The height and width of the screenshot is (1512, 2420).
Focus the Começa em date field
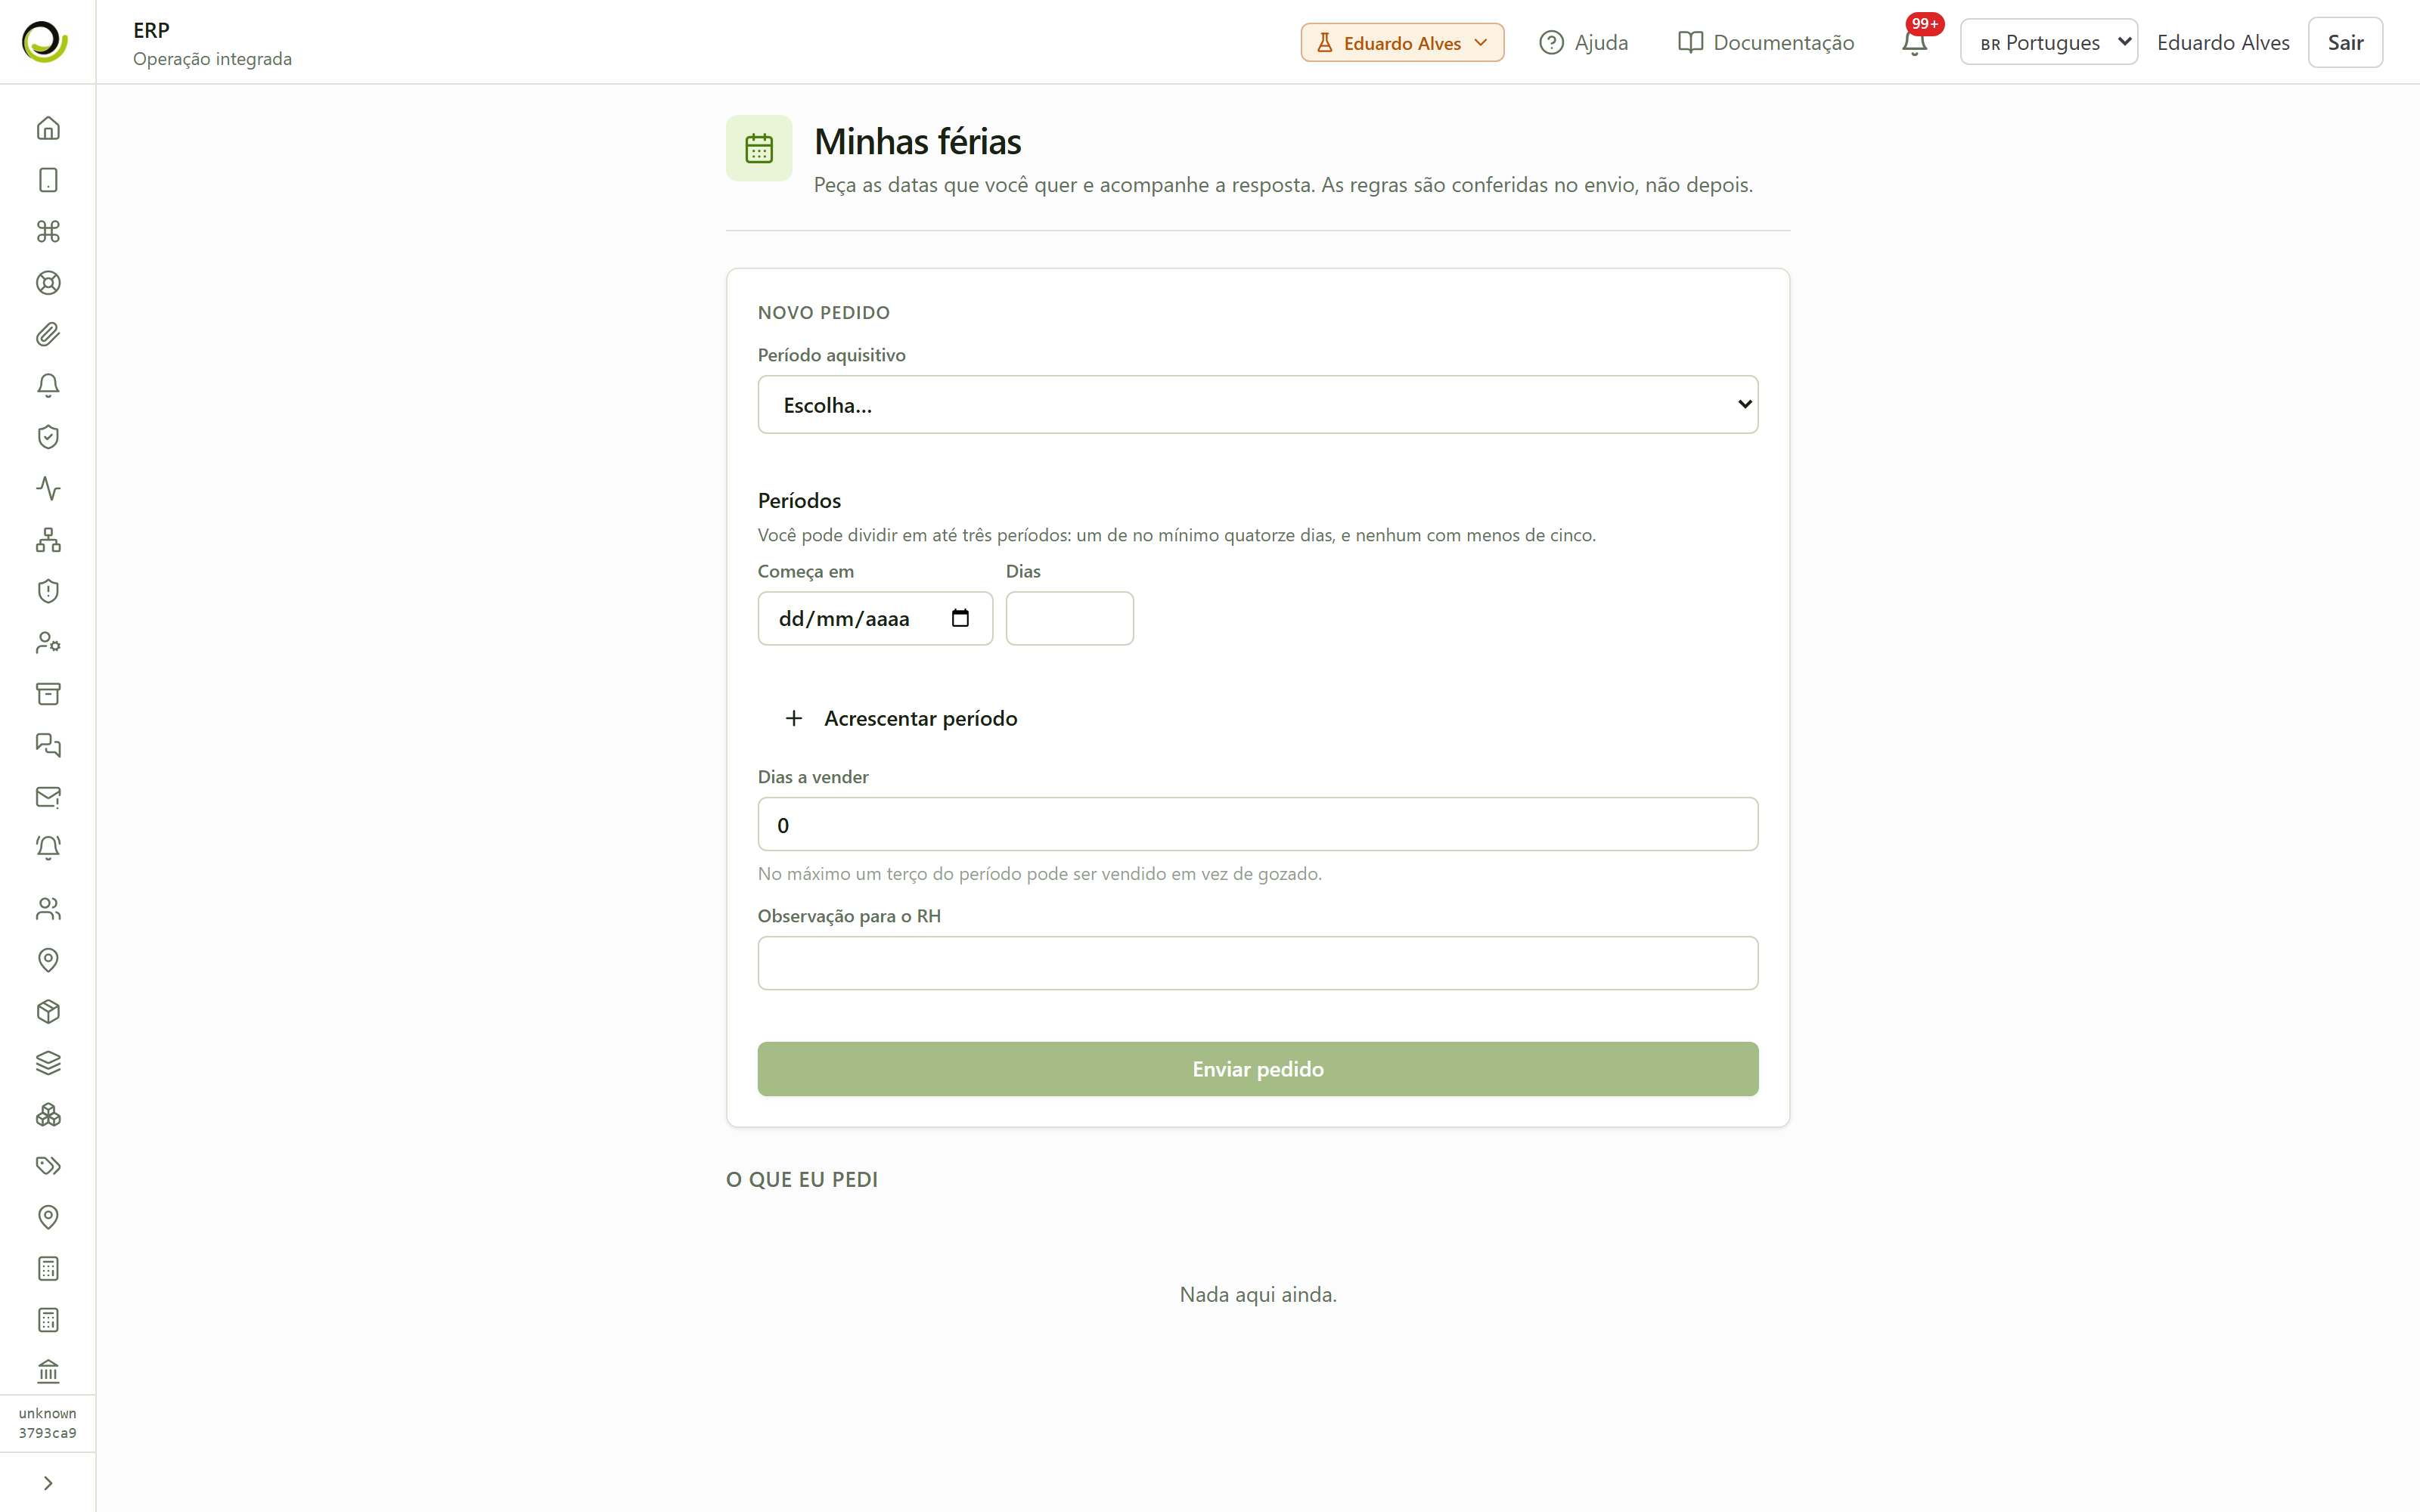875,618
